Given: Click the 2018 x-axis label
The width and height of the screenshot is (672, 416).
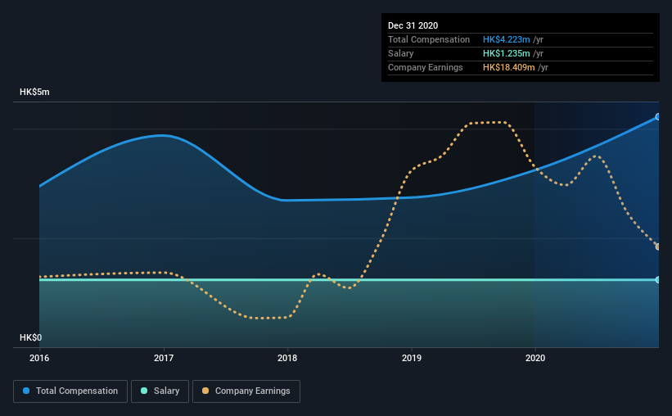Looking at the screenshot, I should [x=287, y=358].
